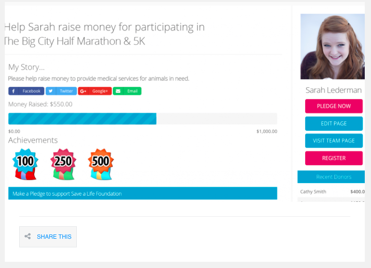Viewport: 371px width, 268px height.
Task: Click the share icon beside Share This
Action: click(28, 236)
